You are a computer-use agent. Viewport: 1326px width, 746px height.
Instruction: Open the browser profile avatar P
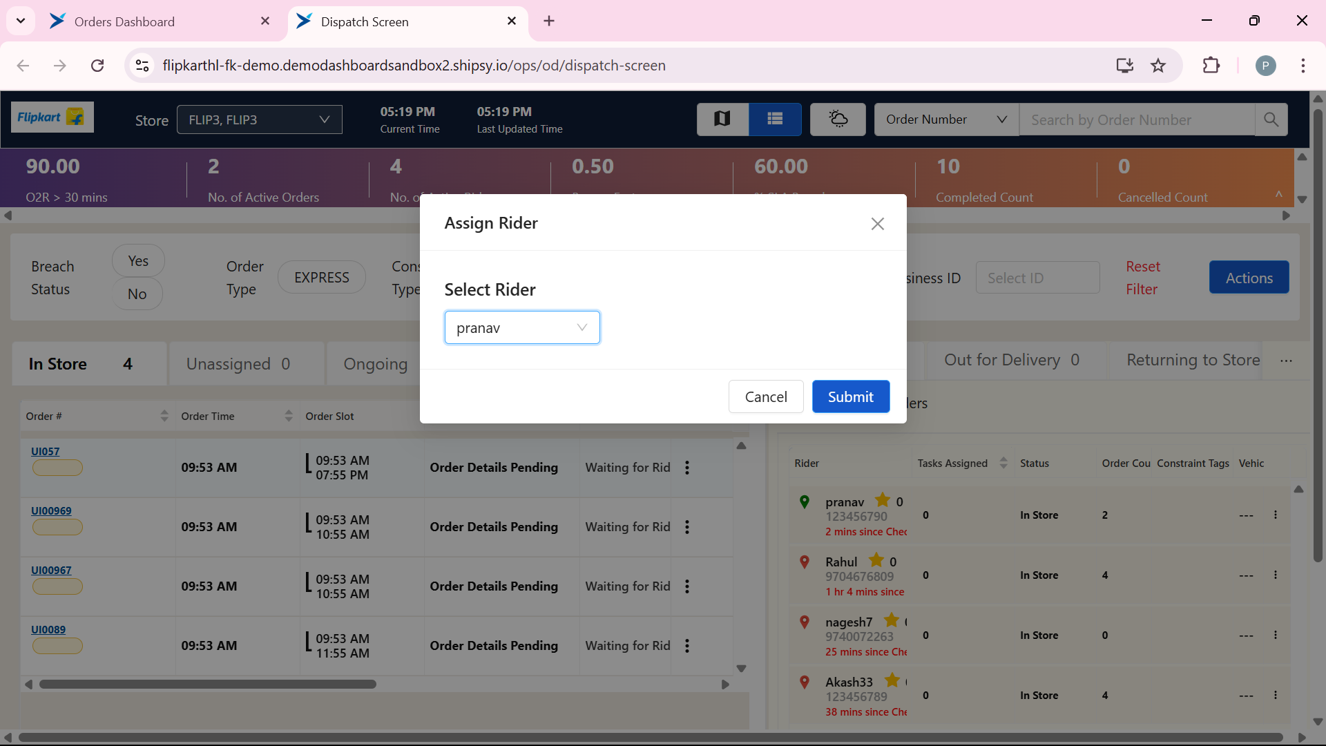(1265, 66)
